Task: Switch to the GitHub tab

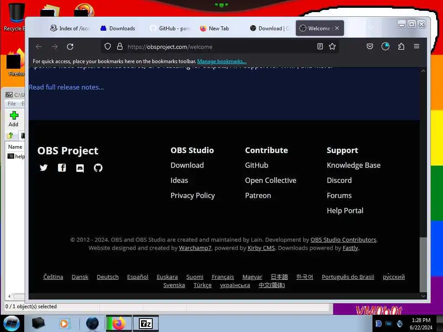Action: [170, 28]
